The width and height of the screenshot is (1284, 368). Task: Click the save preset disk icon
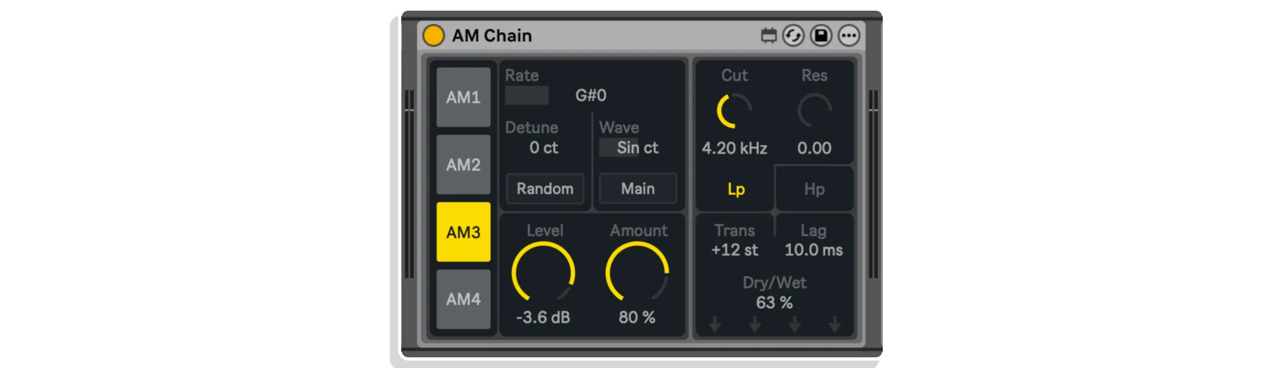[x=821, y=35]
